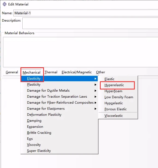Choose the Hypoelastic option
Image resolution: width=158 pixels, height=168 pixels.
tap(114, 103)
